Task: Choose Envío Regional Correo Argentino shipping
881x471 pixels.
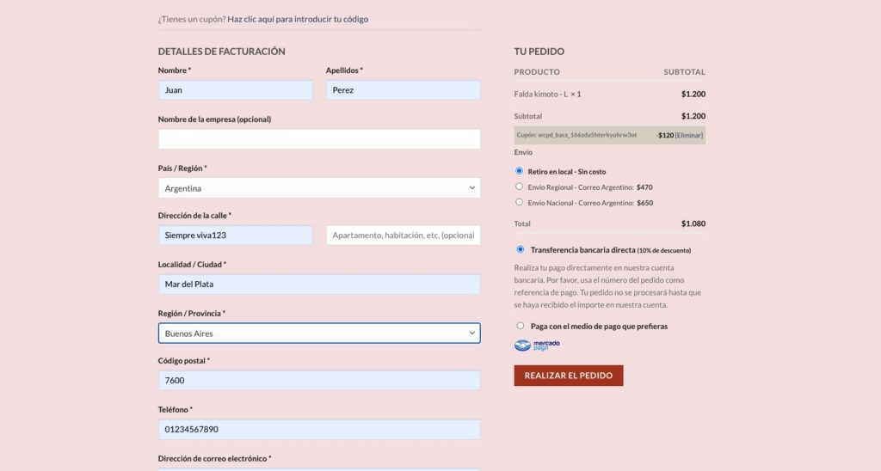Action: (x=519, y=187)
